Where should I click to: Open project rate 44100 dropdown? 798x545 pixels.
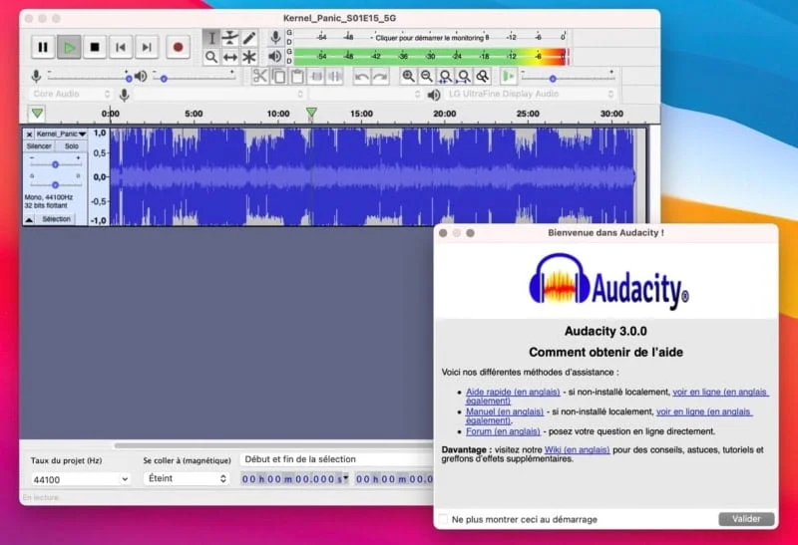tap(81, 479)
